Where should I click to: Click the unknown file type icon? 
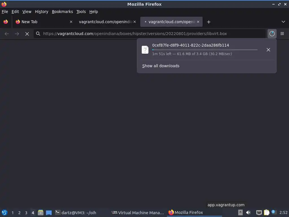point(145,50)
